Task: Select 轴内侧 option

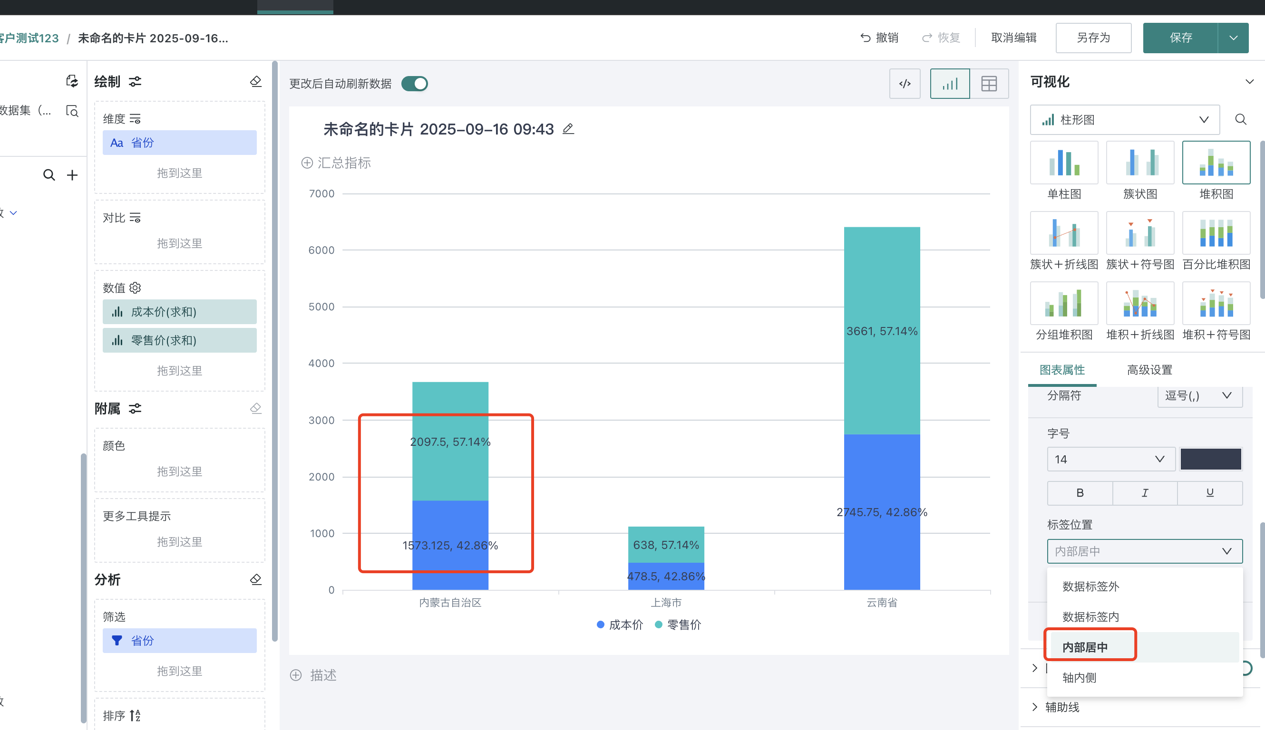Action: click(x=1145, y=677)
